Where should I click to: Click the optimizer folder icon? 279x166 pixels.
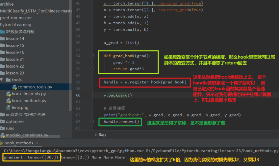tap(2, 122)
